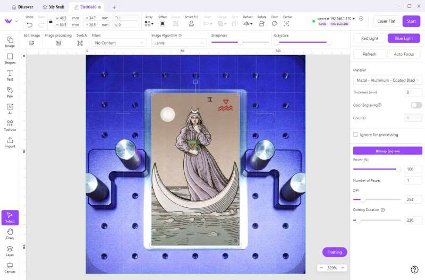Viewport: 425px width, 280px height.
Task: Select the Image tool in sidebar
Action: 10,42
